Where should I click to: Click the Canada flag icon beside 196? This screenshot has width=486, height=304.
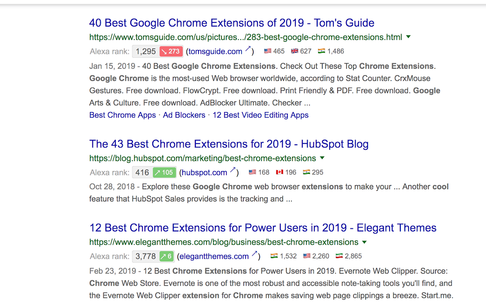(279, 172)
